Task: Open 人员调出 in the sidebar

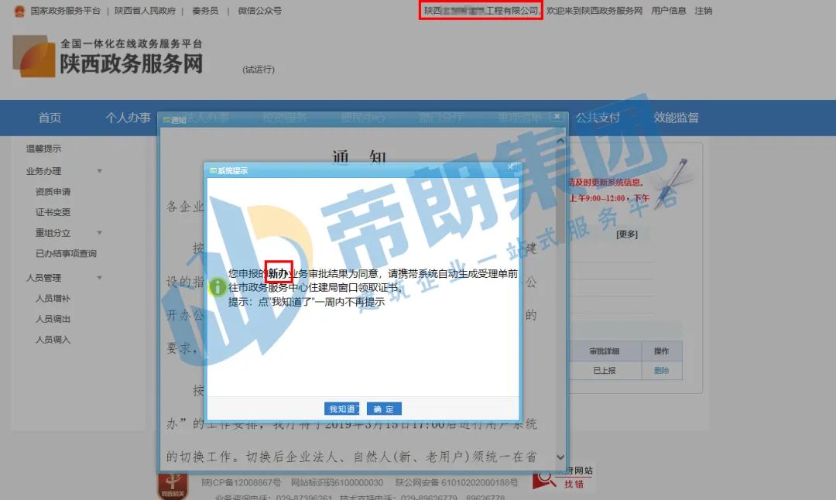Action: click(x=53, y=319)
